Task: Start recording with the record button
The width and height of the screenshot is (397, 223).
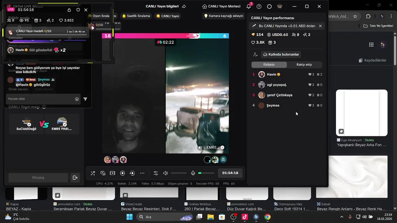Action: (x=123, y=173)
